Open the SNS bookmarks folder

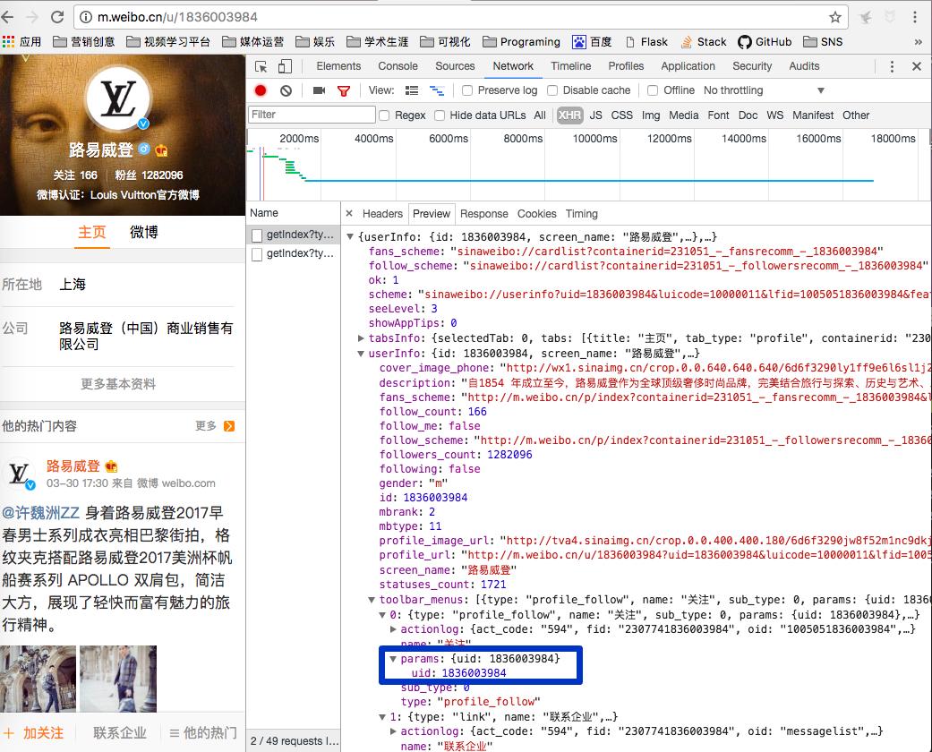(823, 41)
